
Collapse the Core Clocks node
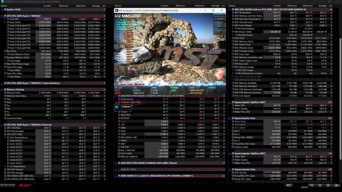pyautogui.click(x=5, y=22)
